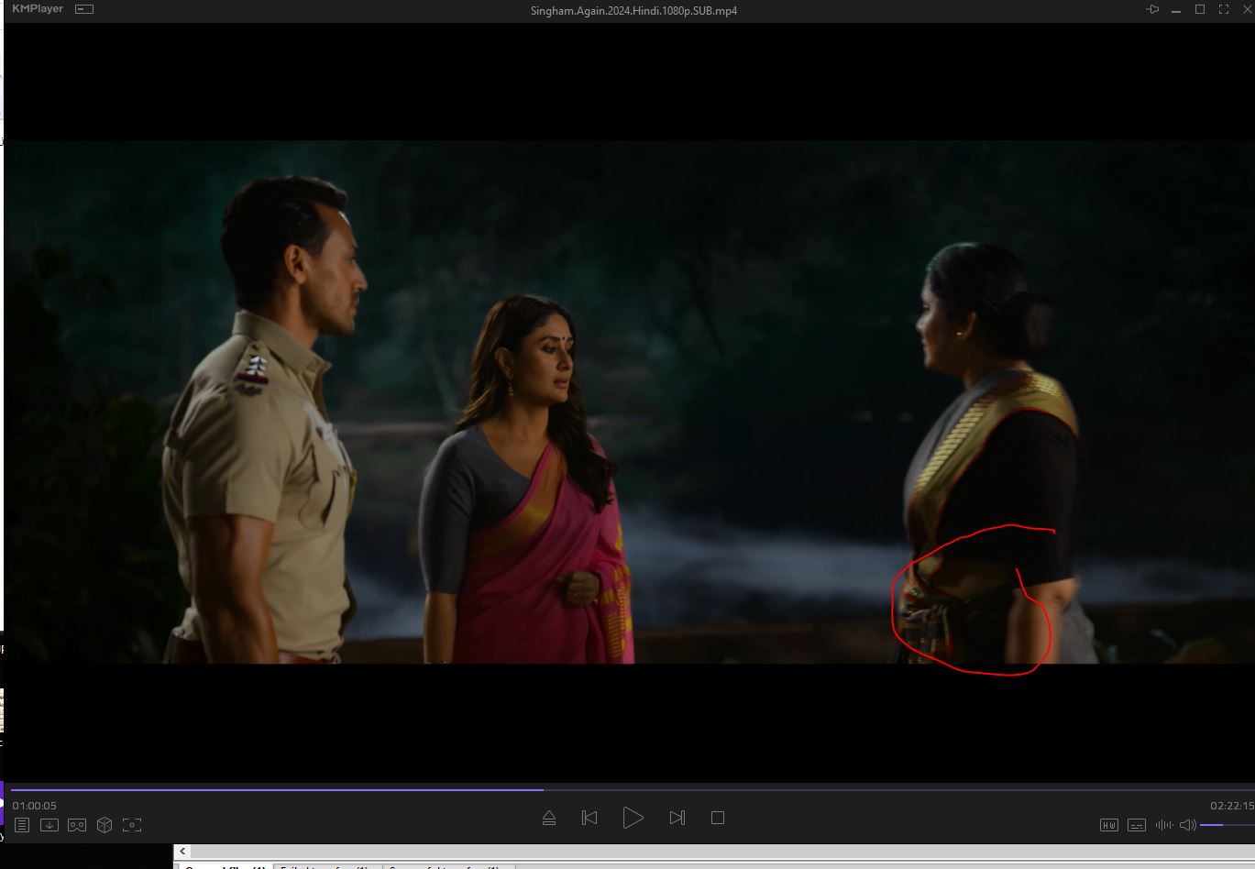
Task: Pin the player window on top
Action: 1152,9
